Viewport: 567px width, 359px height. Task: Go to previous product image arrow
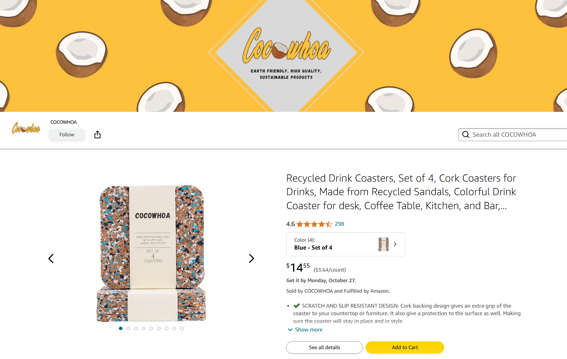51,259
